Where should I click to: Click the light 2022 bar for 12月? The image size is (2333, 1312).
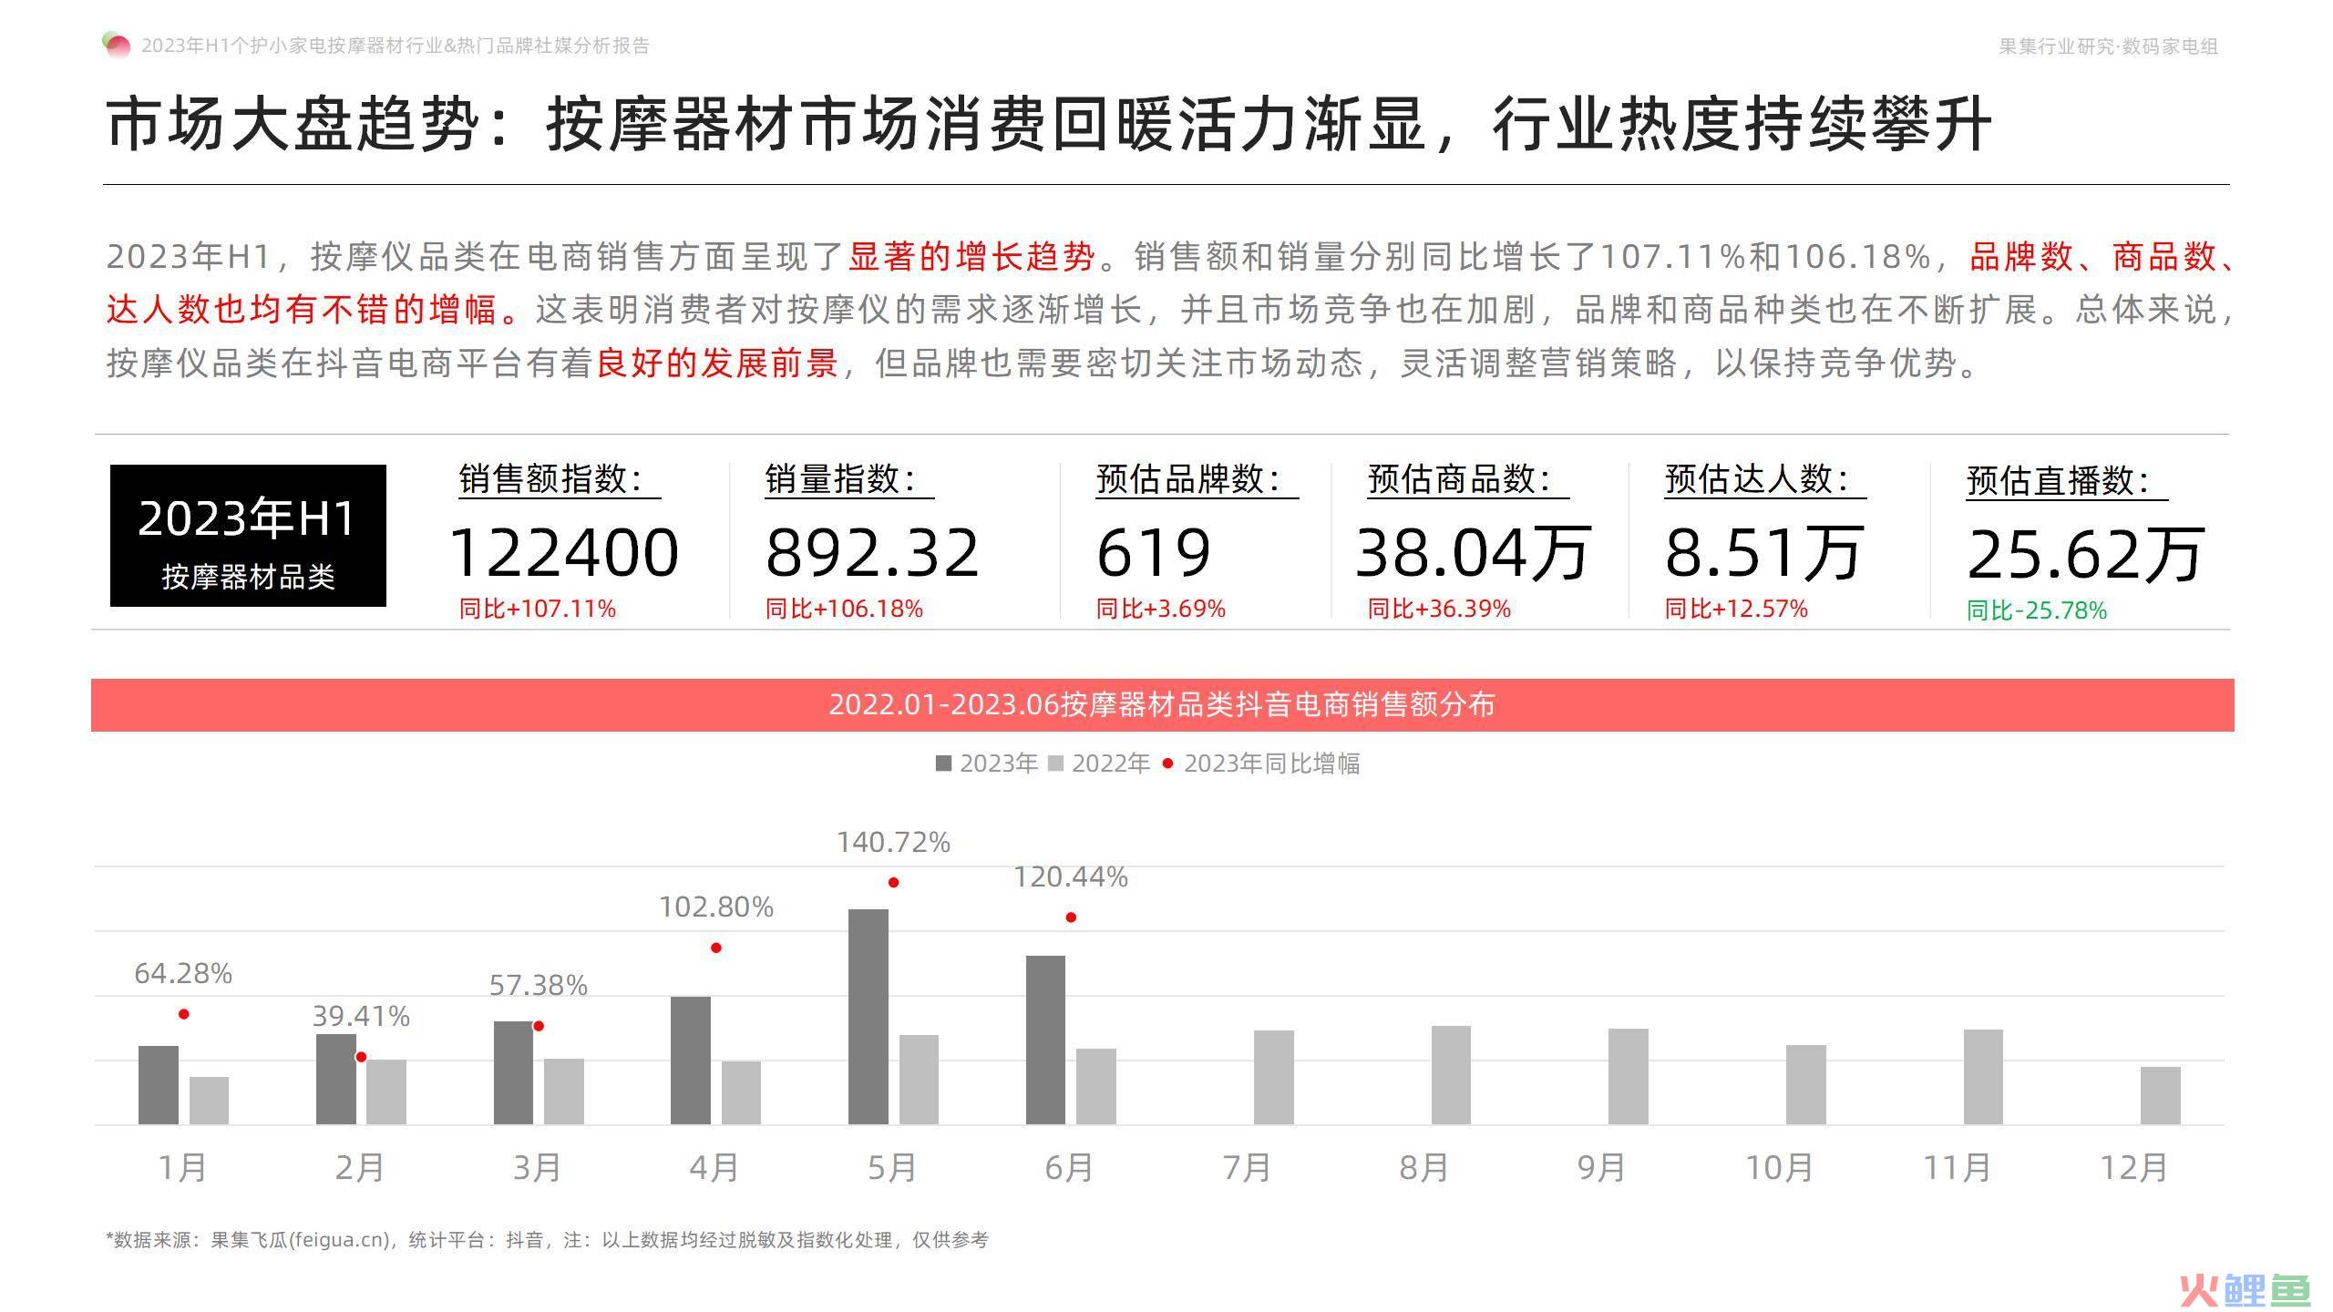tap(2161, 1096)
